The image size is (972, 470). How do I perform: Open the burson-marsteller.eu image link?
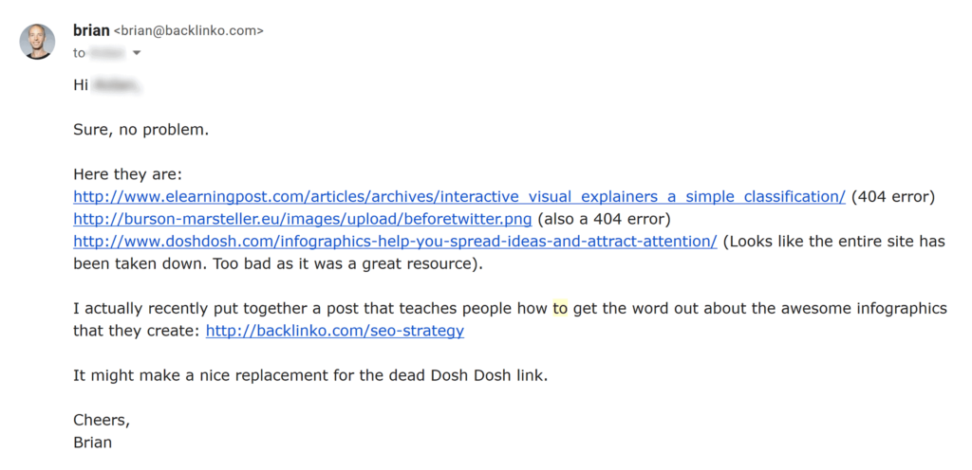pos(303,219)
